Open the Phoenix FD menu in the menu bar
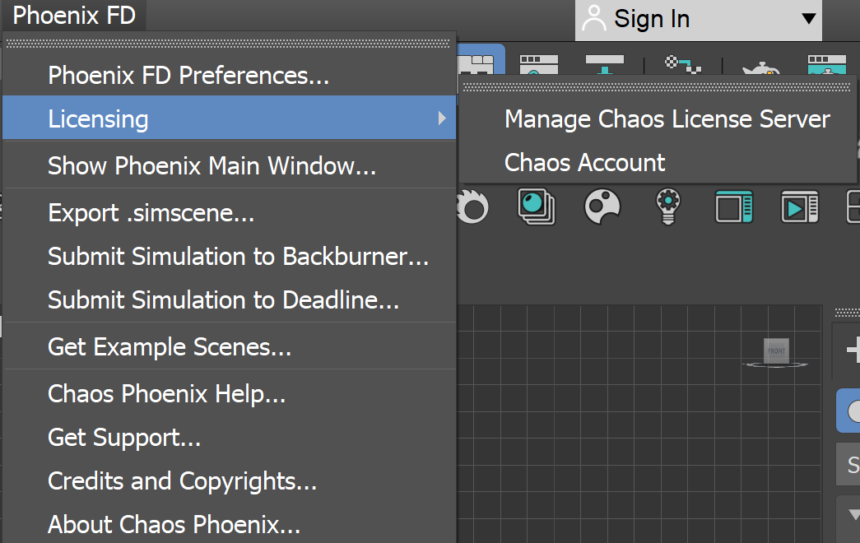 tap(74, 15)
